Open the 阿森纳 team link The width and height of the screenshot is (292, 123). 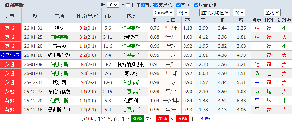(x=131, y=73)
